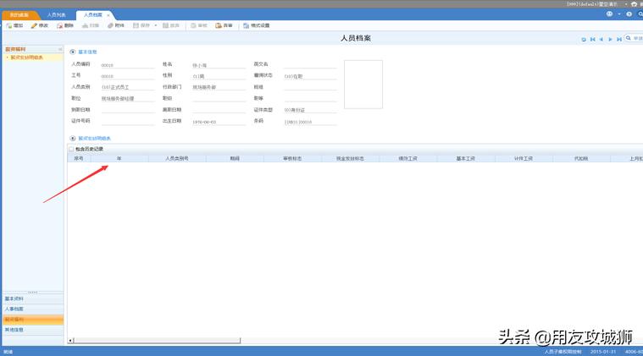Click the 证件号码 input field
Screen dimensions: 643x356
[x=127, y=122]
